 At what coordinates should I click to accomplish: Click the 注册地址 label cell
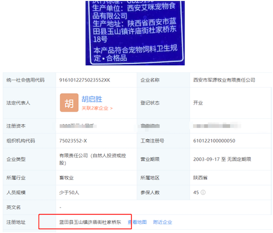[x=29, y=222]
